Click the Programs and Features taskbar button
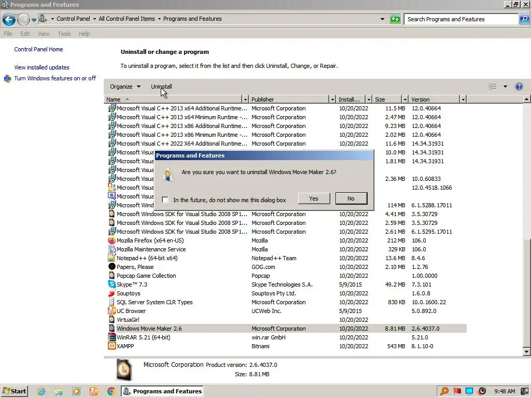Screen dimensions: 531x398 pos(162,391)
